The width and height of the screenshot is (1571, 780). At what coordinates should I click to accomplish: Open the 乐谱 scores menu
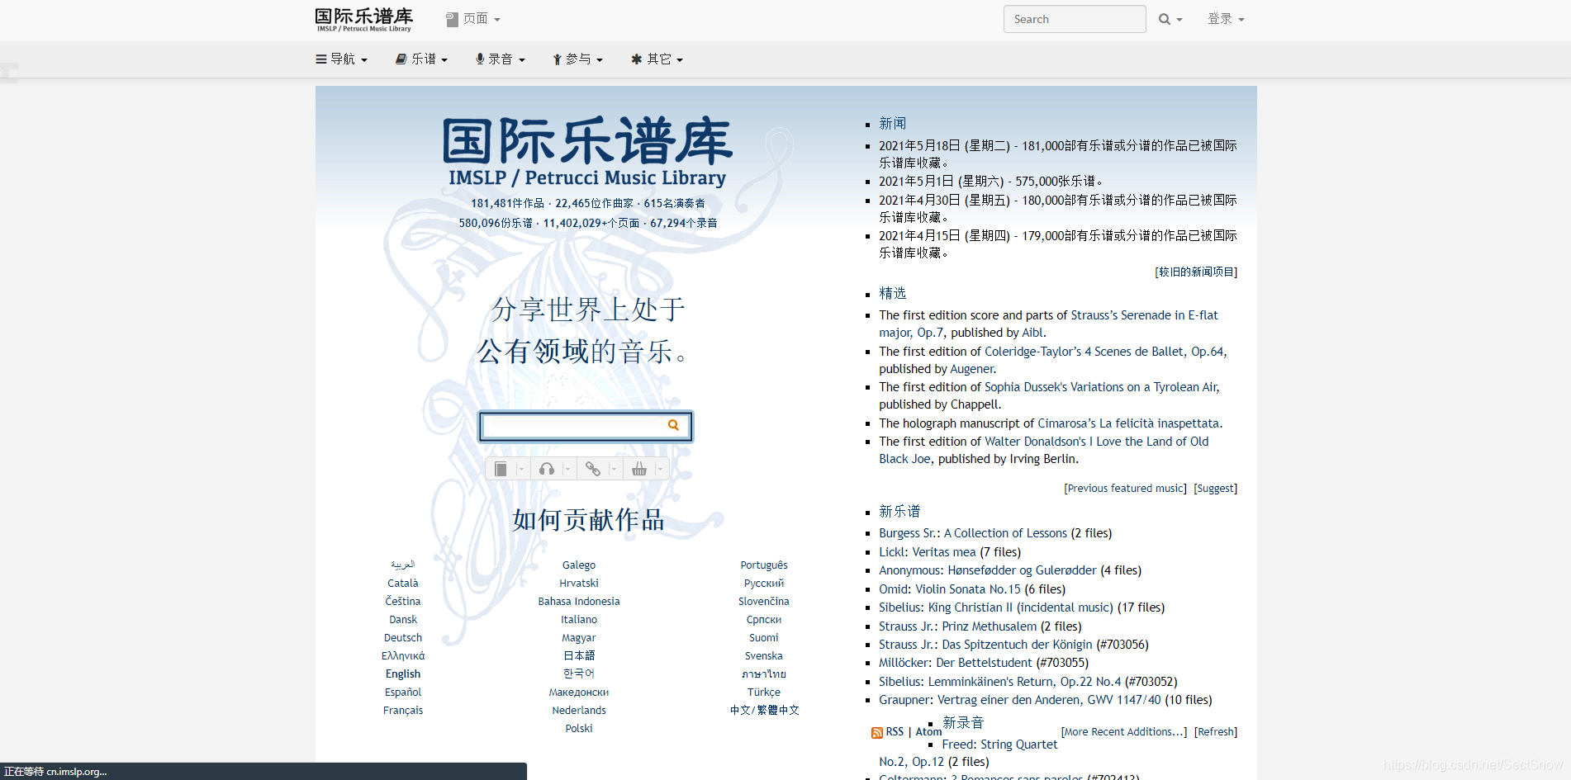coord(421,59)
